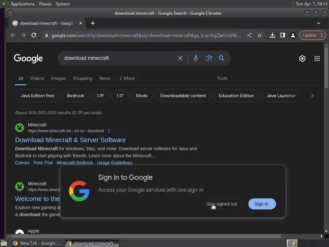Click the show desktop icon in taskbar
Image resolution: width=329 pixels, height=247 pixels.
[x=4, y=243]
